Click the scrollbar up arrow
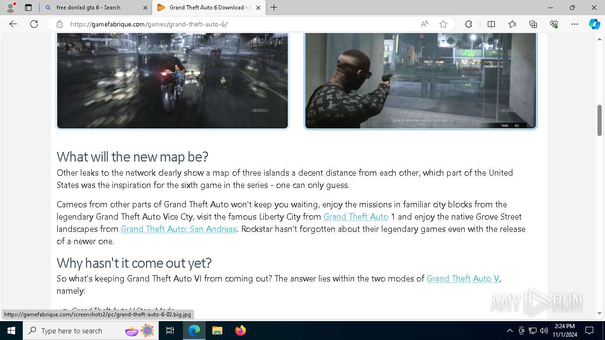The height and width of the screenshot is (340, 605). pyautogui.click(x=599, y=39)
